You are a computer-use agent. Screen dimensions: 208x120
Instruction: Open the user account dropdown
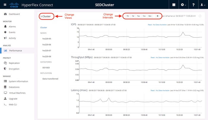point(203,5)
